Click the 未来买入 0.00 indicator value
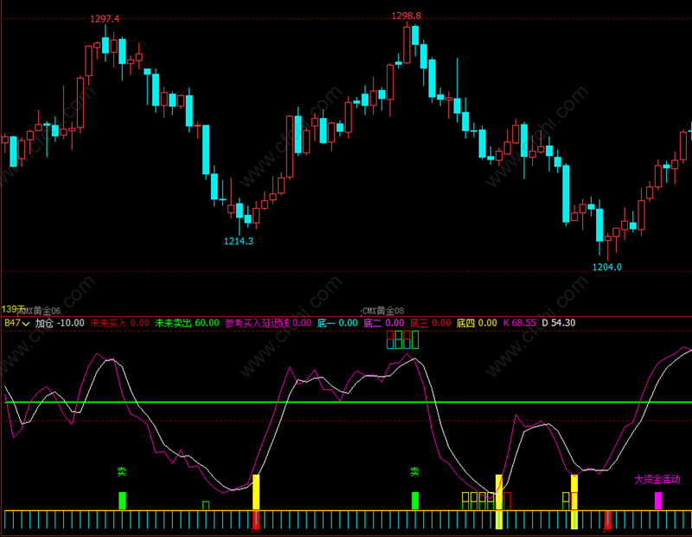This screenshot has width=692, height=537. 119,323
